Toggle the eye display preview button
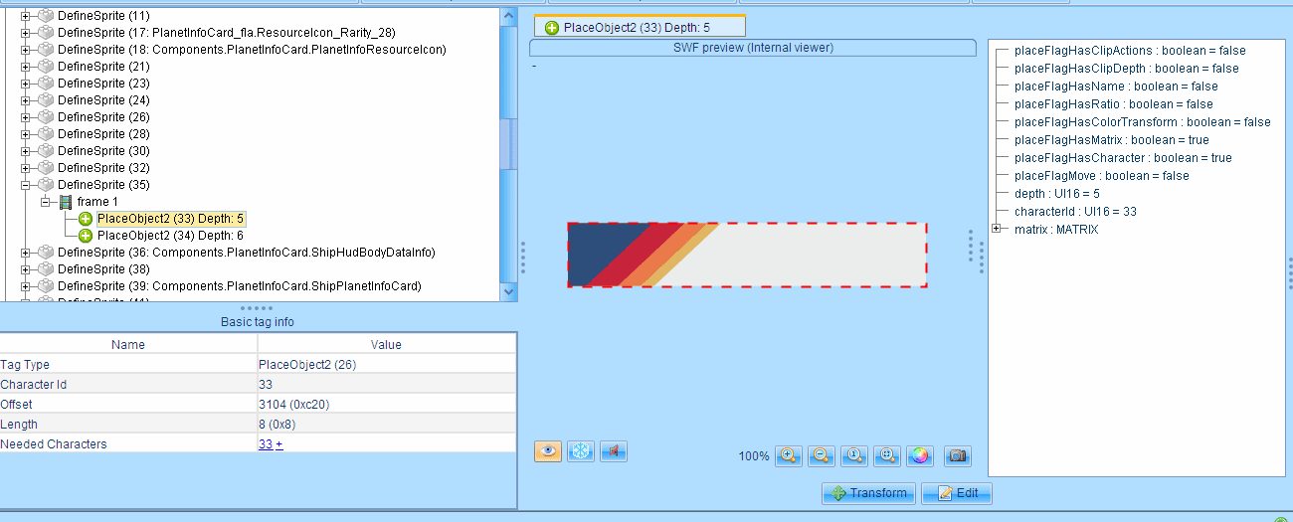 (547, 451)
